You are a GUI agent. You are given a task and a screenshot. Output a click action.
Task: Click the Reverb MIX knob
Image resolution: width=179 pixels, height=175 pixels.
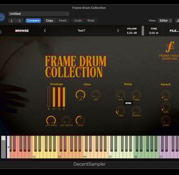tap(166, 95)
